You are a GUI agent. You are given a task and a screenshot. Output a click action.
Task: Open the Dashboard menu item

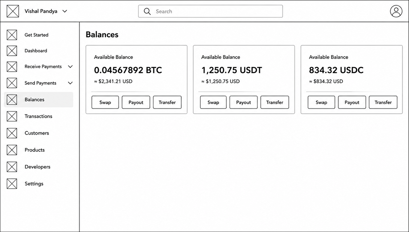(x=36, y=51)
